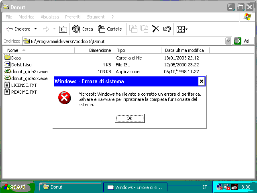Minimize the Donut window
257x193 pixels.
231,7
